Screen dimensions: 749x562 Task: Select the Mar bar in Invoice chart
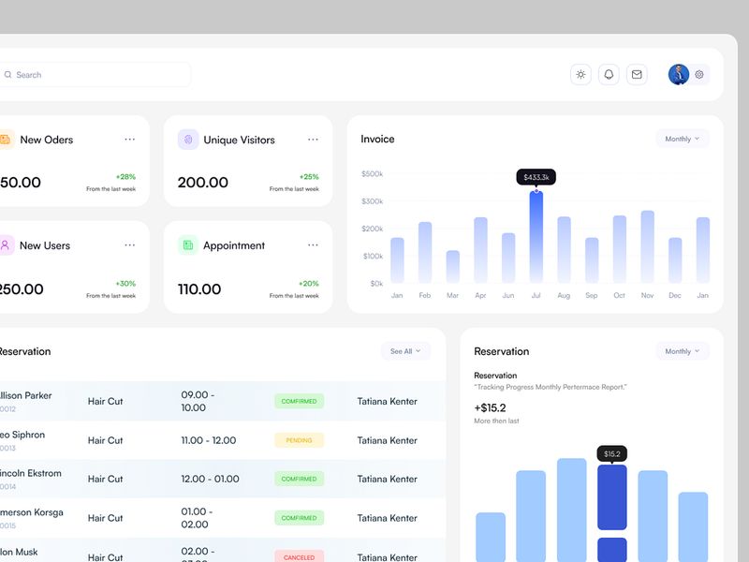453,267
